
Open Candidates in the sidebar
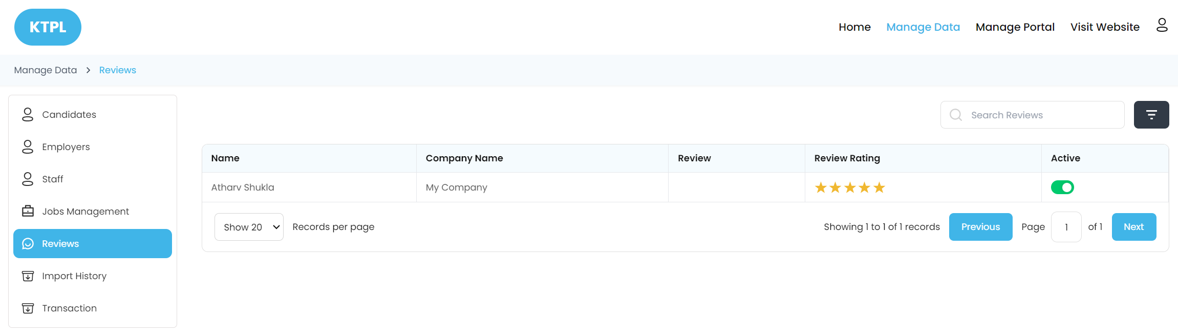tap(69, 115)
